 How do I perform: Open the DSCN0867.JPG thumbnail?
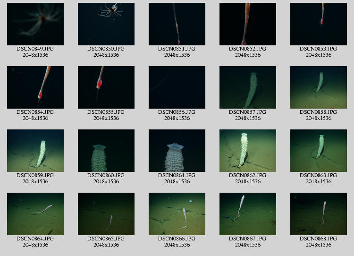pos(248,214)
